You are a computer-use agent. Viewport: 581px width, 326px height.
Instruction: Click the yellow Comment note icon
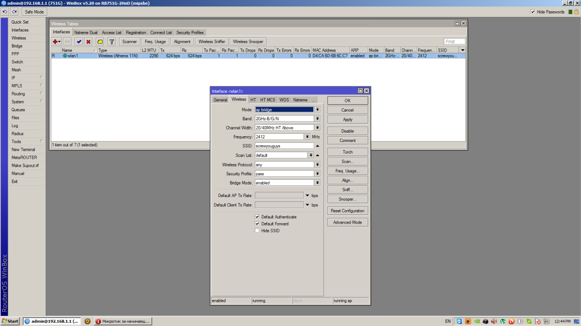coord(100,42)
